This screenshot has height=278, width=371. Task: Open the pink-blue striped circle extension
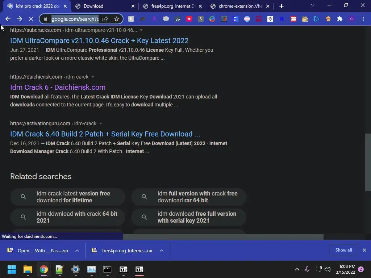click(247, 19)
